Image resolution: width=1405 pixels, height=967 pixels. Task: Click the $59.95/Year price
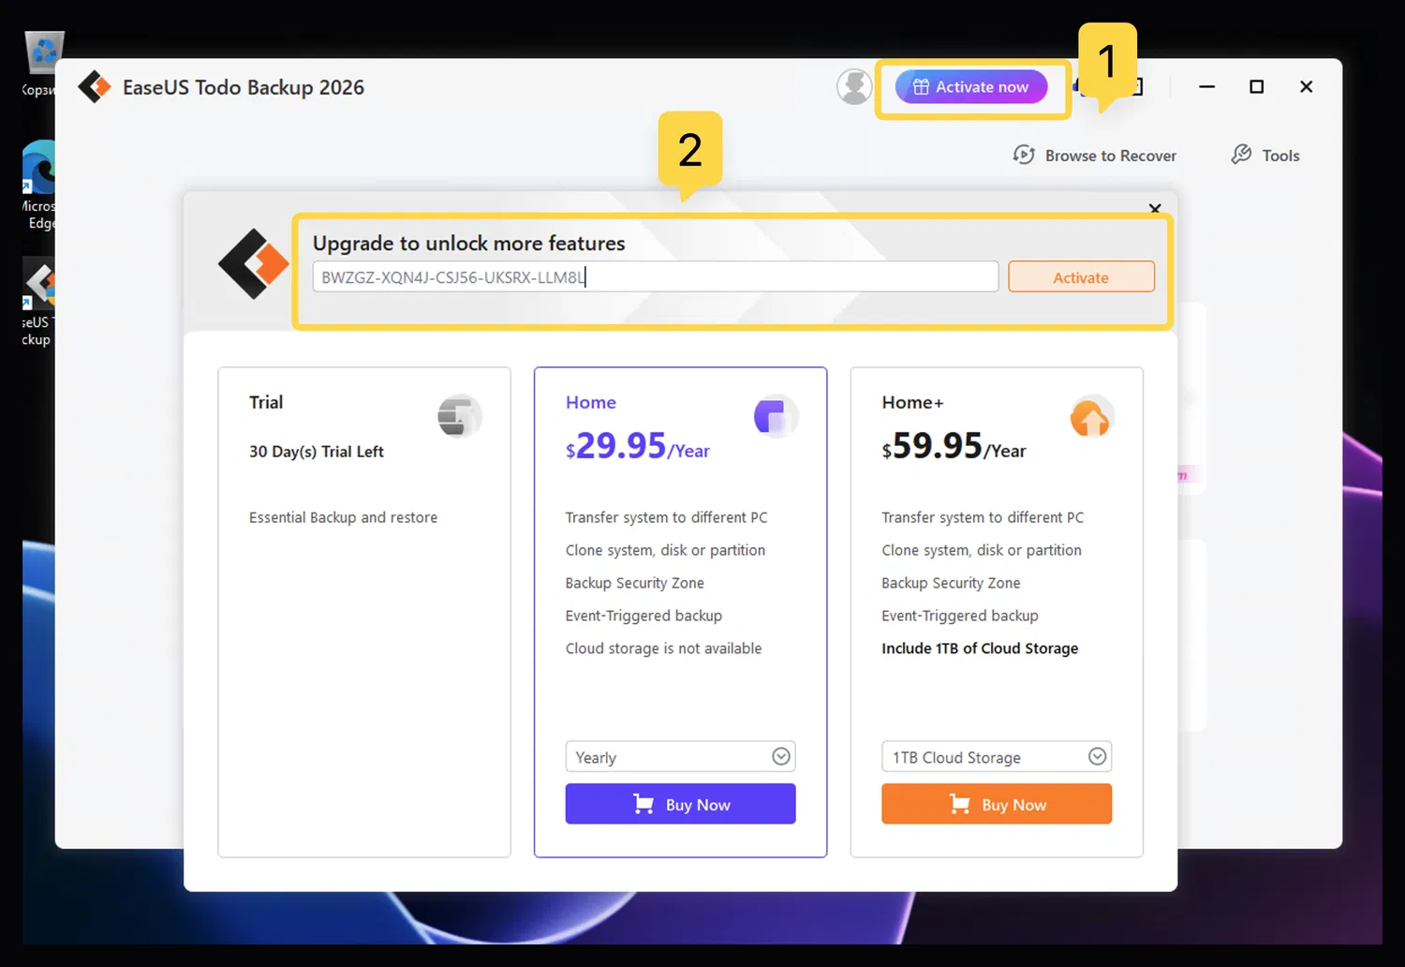[954, 446]
